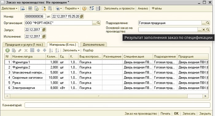Click the toolbar icon left of Перейти dropdown
The image size is (215, 116).
[x=58, y=9]
